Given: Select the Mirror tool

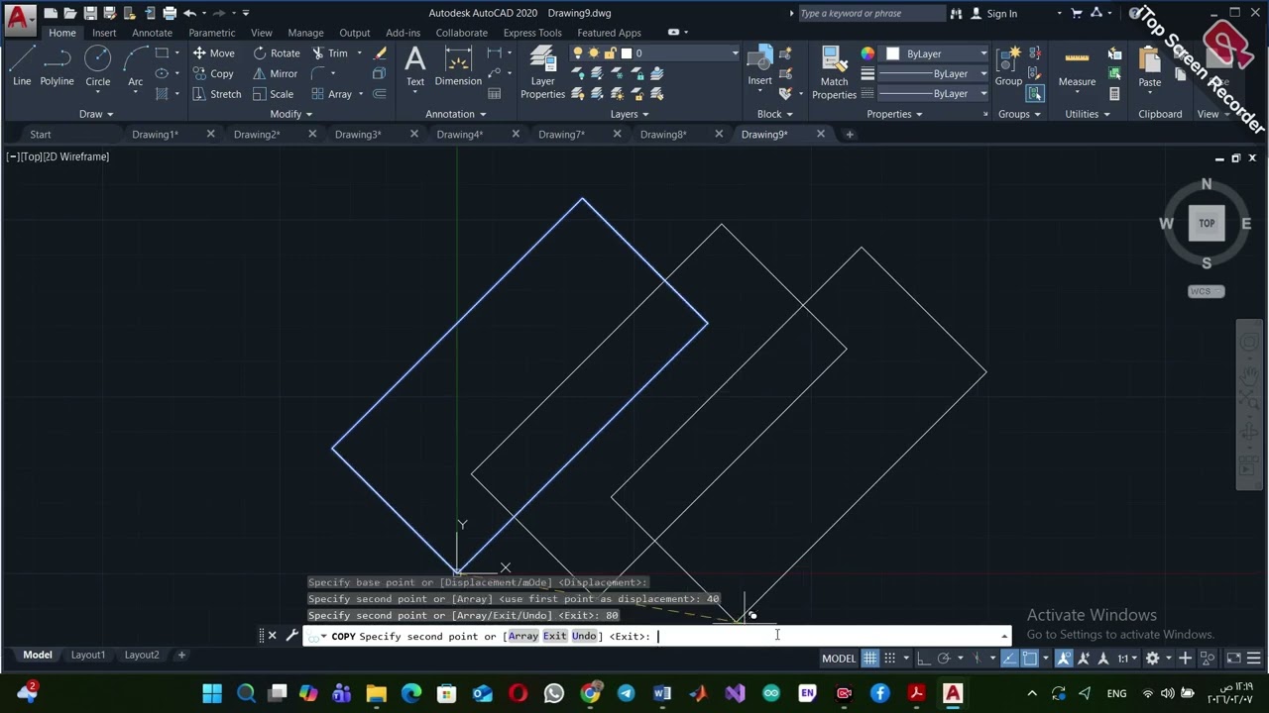Looking at the screenshot, I should [x=275, y=73].
